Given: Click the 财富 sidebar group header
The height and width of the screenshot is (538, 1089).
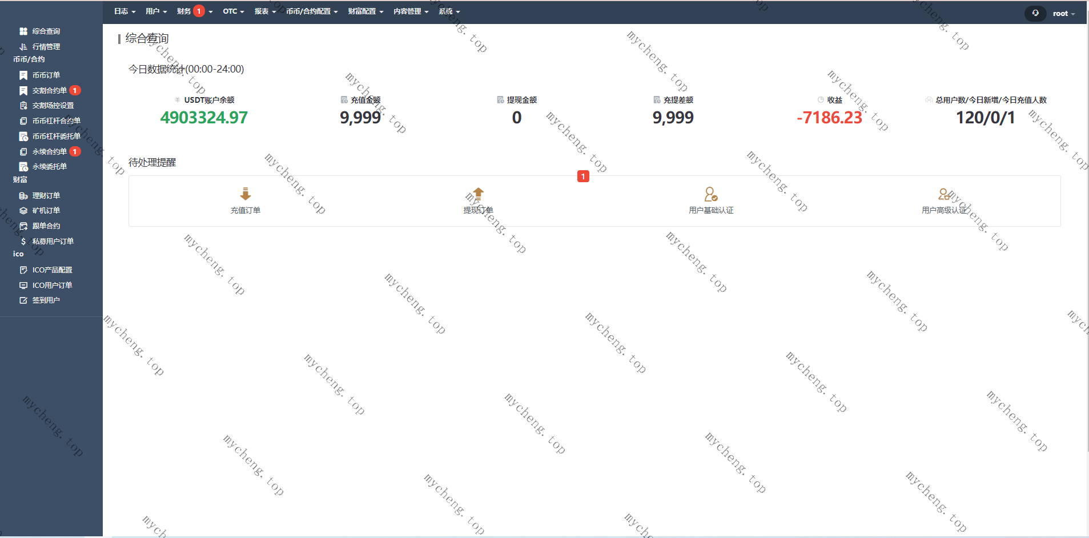Looking at the screenshot, I should [21, 180].
